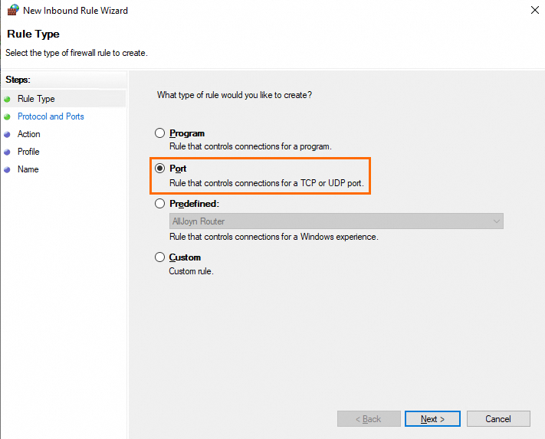Click the firewall wizard title bar icon
545x439 pixels.
[12, 11]
